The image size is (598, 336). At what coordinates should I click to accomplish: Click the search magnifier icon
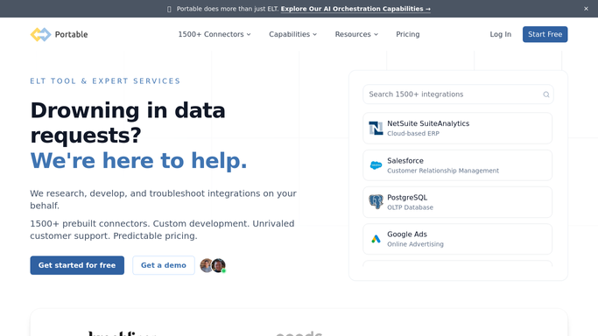coord(546,94)
